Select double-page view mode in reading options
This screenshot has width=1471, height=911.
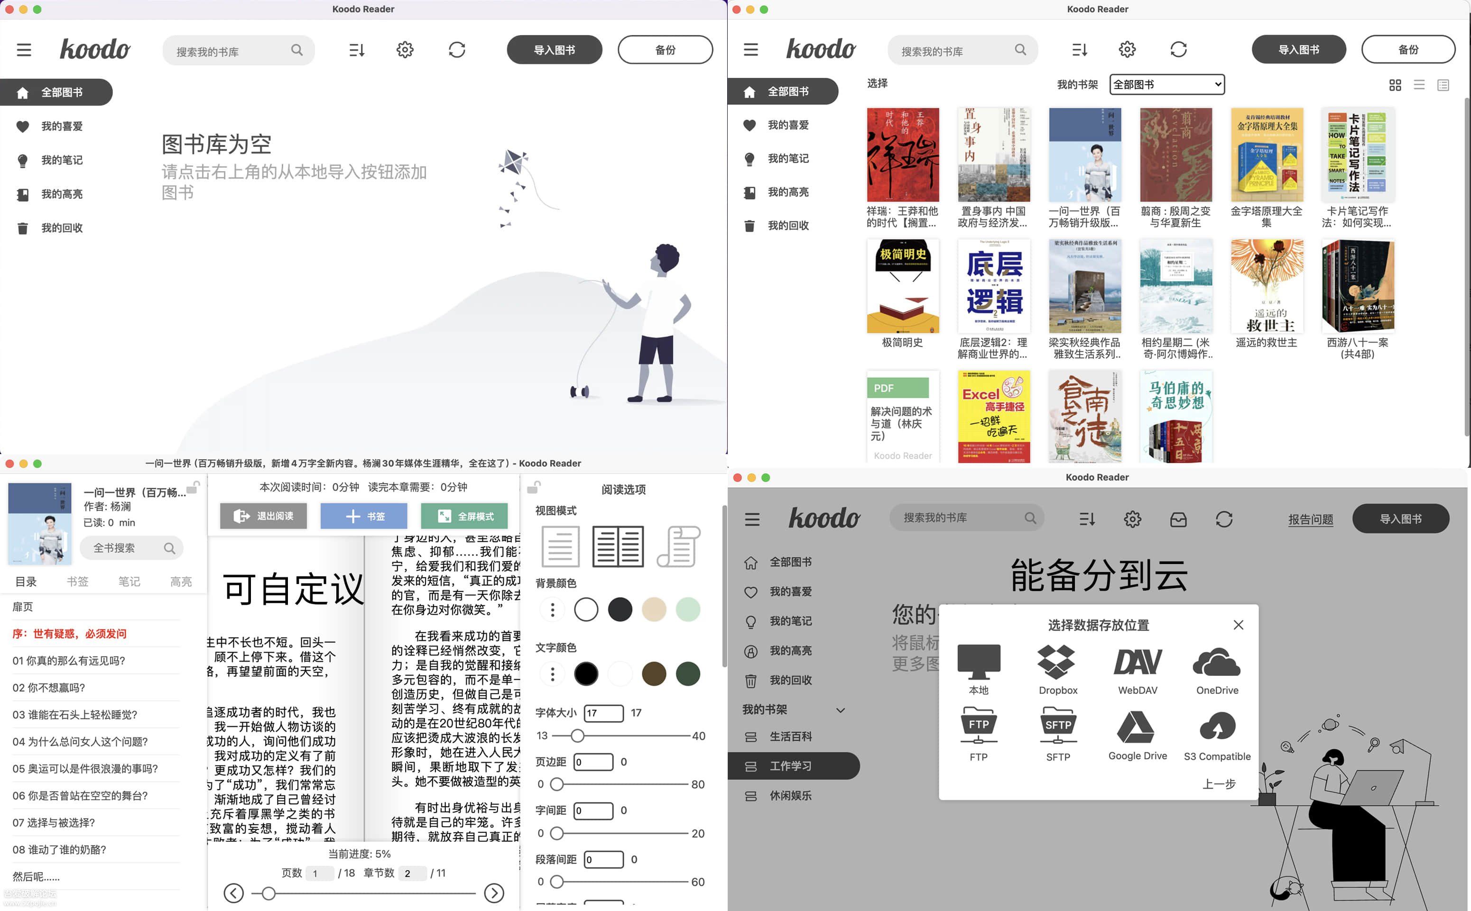pos(618,547)
